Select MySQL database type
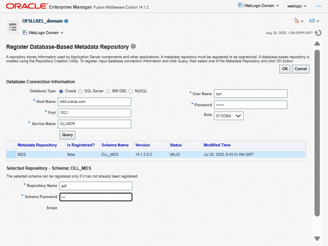 click(131, 91)
